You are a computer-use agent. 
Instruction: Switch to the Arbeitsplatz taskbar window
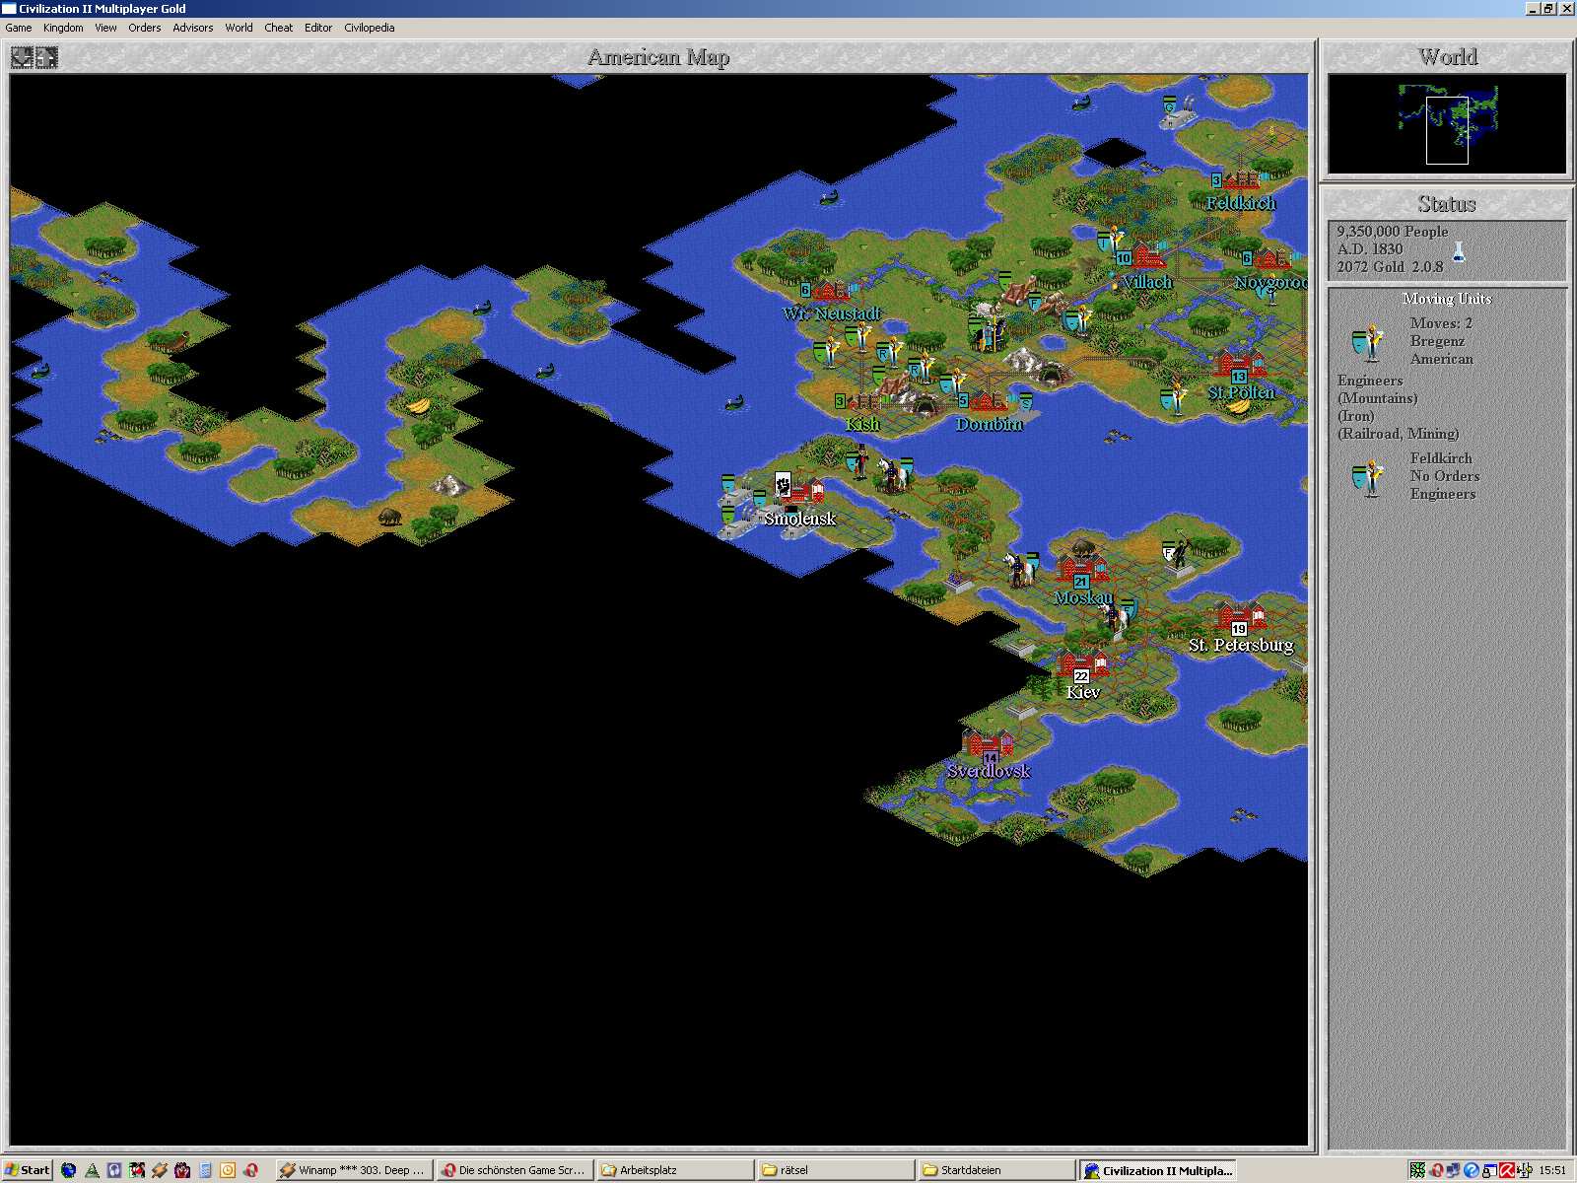point(676,1170)
